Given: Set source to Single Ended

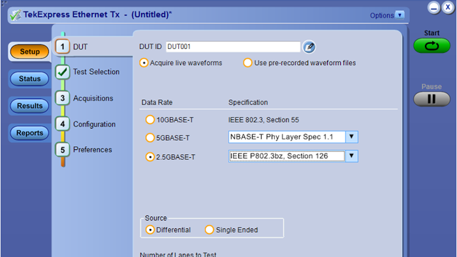Looking at the screenshot, I should point(210,230).
